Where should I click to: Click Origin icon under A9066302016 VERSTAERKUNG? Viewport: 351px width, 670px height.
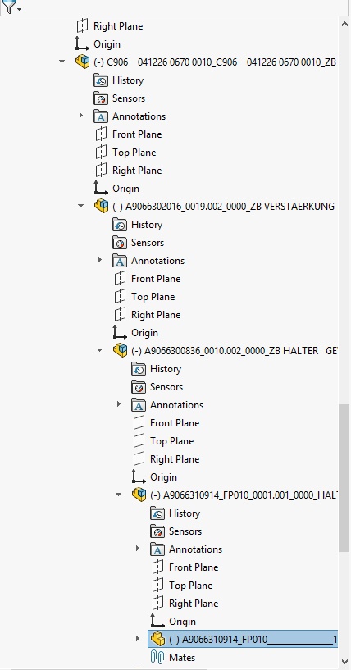click(120, 332)
